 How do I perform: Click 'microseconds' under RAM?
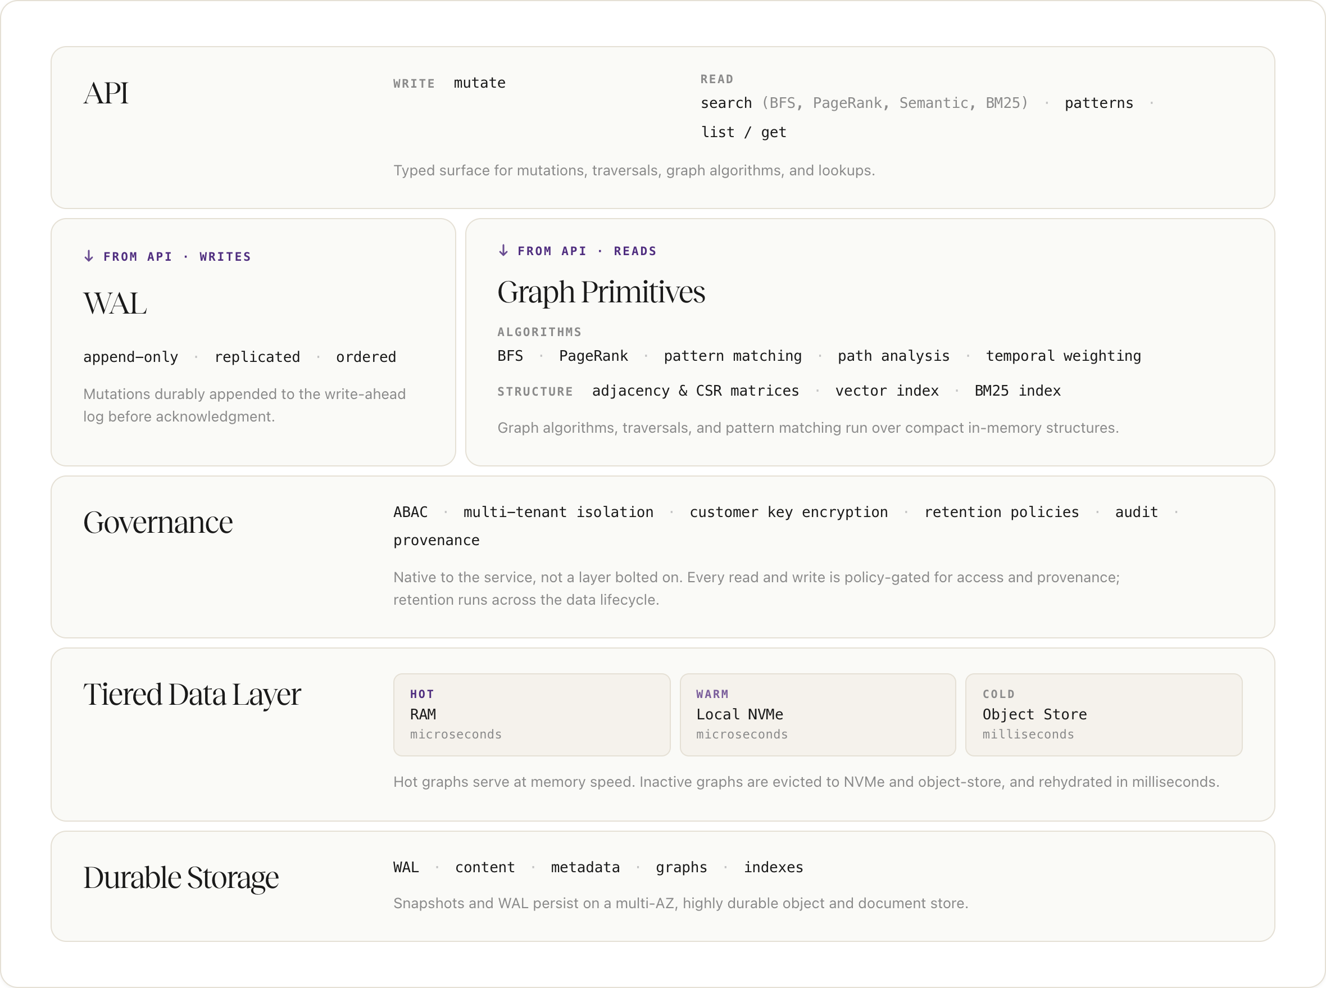(x=456, y=735)
